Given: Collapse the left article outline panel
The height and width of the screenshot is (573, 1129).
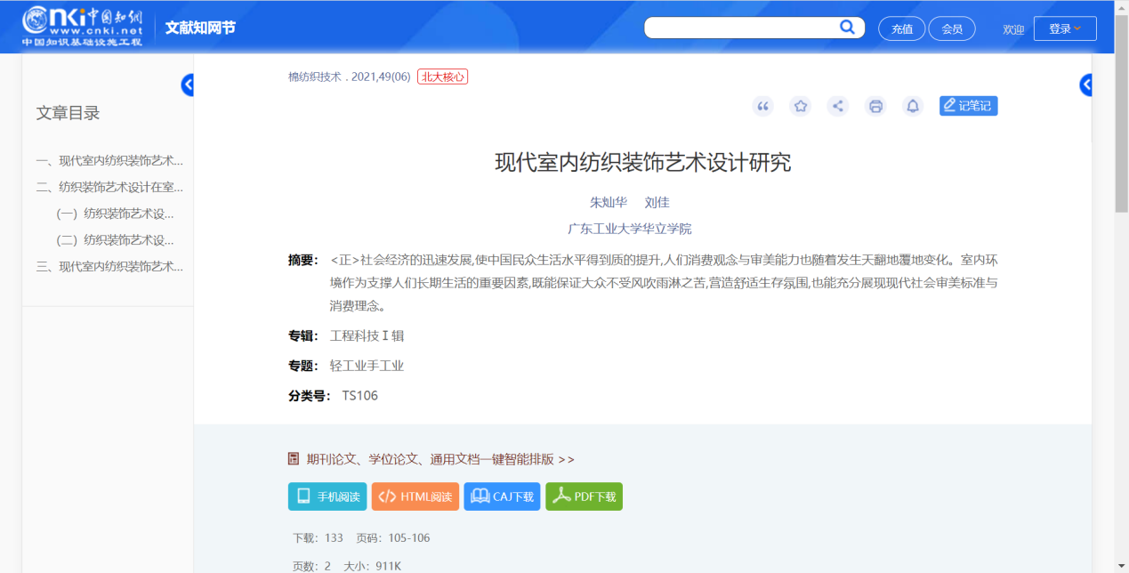Looking at the screenshot, I should pyautogui.click(x=188, y=85).
